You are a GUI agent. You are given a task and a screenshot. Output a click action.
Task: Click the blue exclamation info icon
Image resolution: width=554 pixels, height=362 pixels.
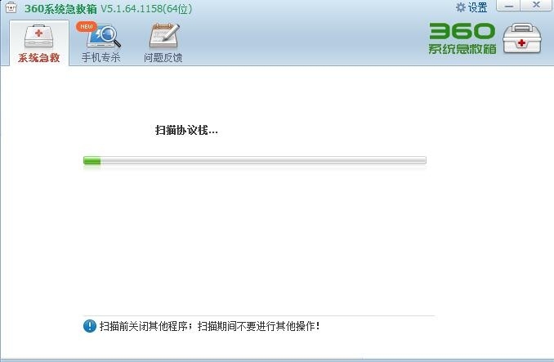coord(90,326)
